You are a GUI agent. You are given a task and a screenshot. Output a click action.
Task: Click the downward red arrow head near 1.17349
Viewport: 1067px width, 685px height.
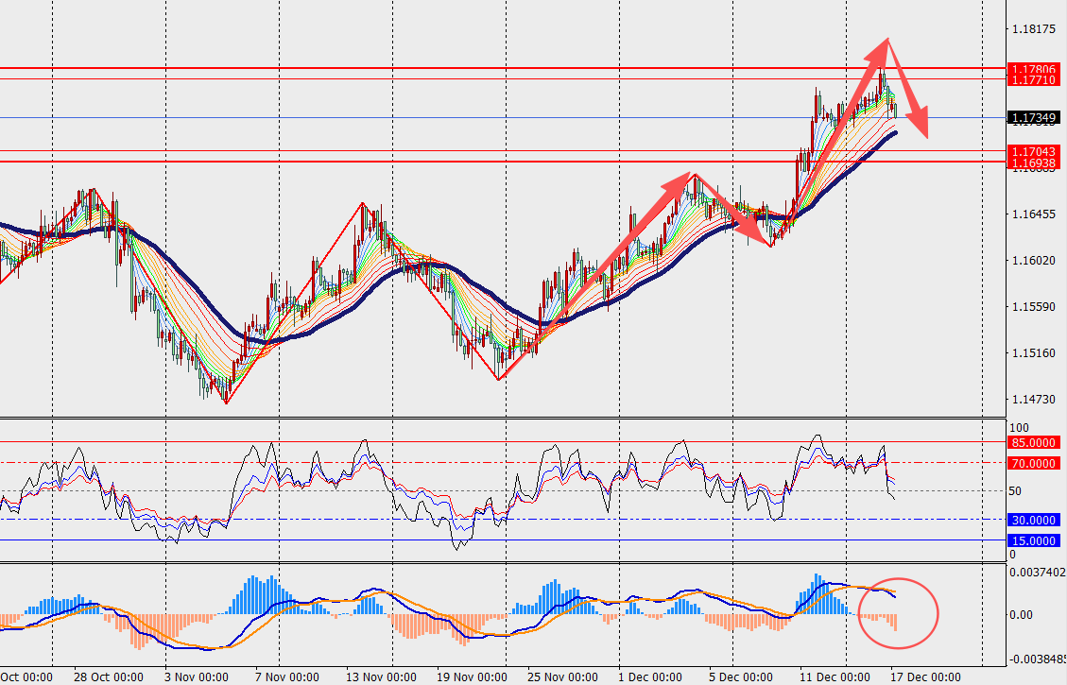[919, 123]
